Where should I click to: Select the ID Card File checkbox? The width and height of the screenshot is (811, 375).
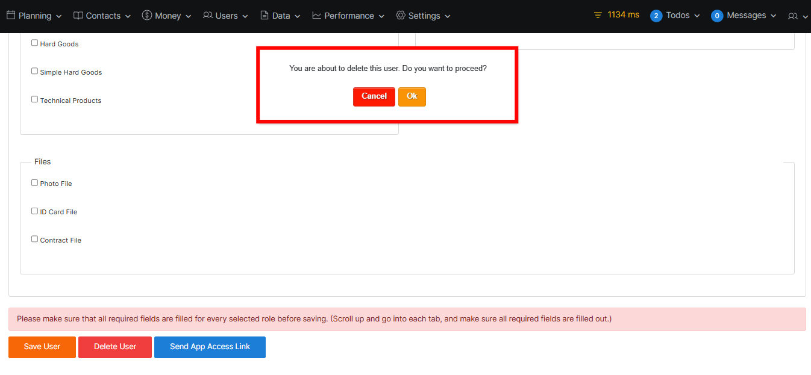point(35,211)
